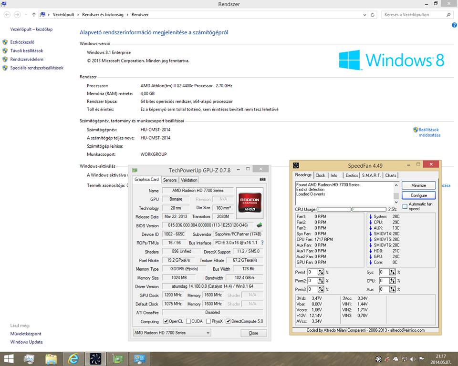The image size is (458, 366).
Task: Toggle the OpenCL checkbox
Action: pyautogui.click(x=166, y=321)
